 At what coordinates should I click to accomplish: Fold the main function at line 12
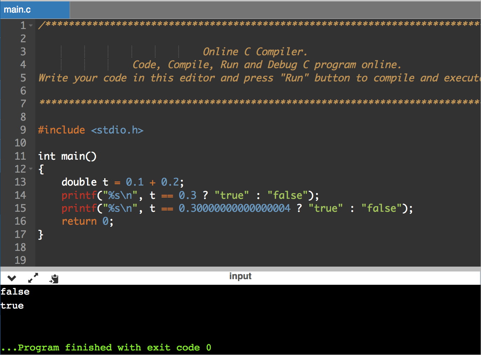click(31, 169)
